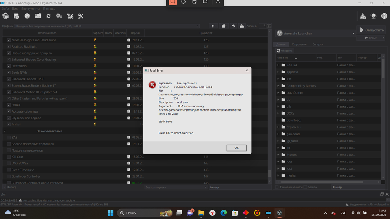Open the Инструменты menu
This screenshot has width=390, height=219.
tap(30, 8)
